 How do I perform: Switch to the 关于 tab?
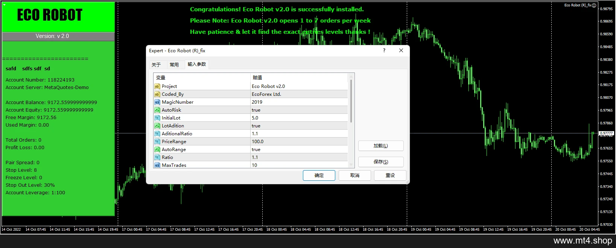156,65
